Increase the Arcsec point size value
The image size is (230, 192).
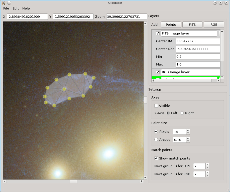pyautogui.click(x=188, y=138)
